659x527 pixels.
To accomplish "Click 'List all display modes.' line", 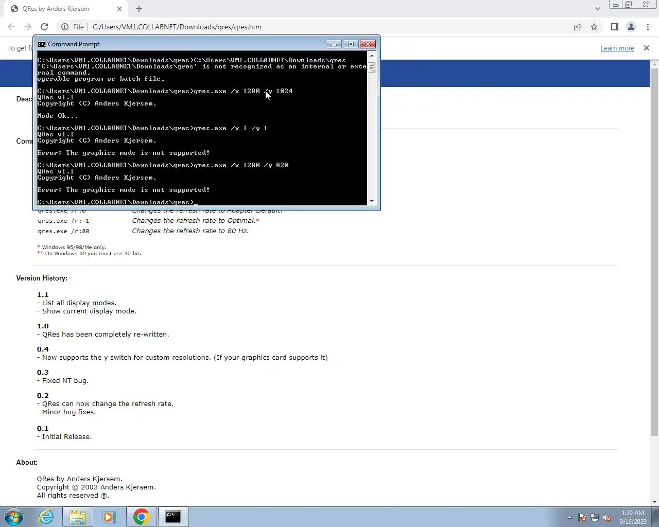I will click(79, 303).
